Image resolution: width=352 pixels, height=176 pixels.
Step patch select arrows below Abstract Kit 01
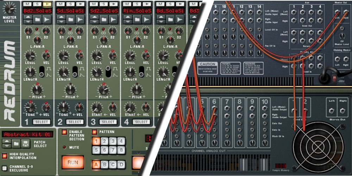click(7, 144)
